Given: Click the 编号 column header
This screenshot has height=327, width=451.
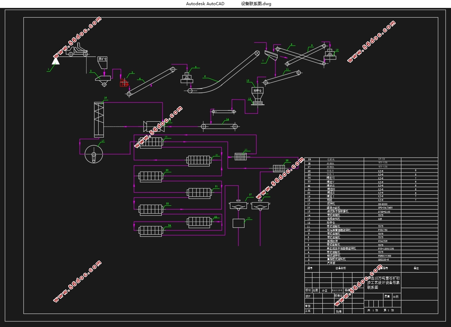Looking at the screenshot, I should (x=310, y=268).
